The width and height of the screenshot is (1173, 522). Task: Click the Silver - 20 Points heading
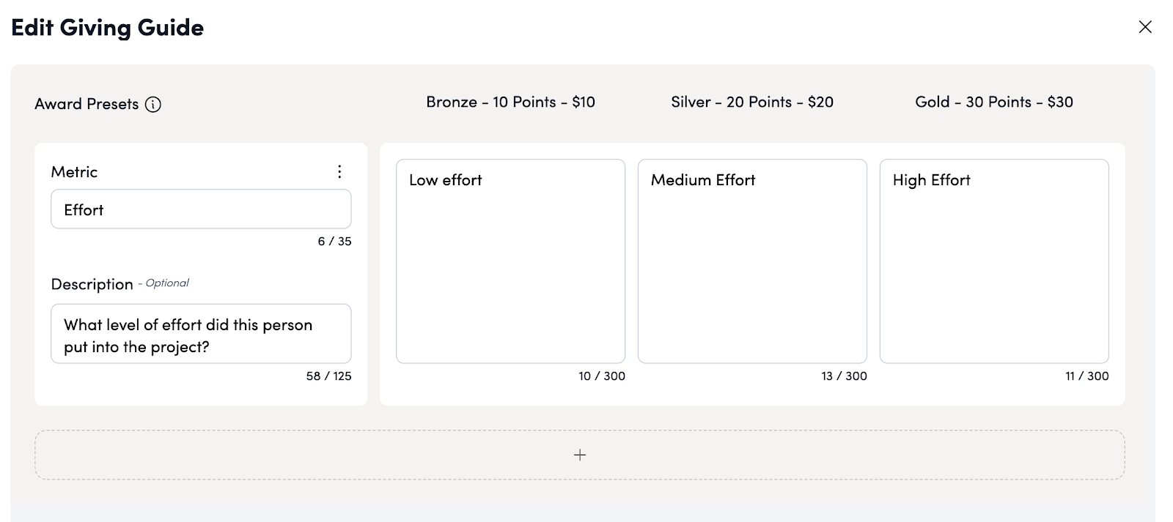752,102
